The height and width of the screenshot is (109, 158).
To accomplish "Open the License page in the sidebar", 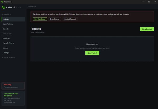I will [13, 48].
